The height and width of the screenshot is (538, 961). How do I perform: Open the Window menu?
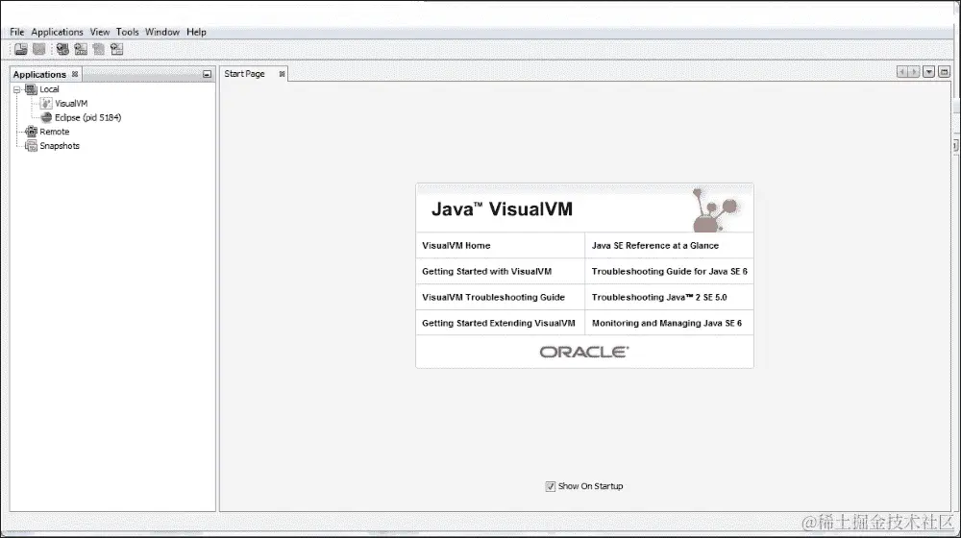pyautogui.click(x=162, y=32)
